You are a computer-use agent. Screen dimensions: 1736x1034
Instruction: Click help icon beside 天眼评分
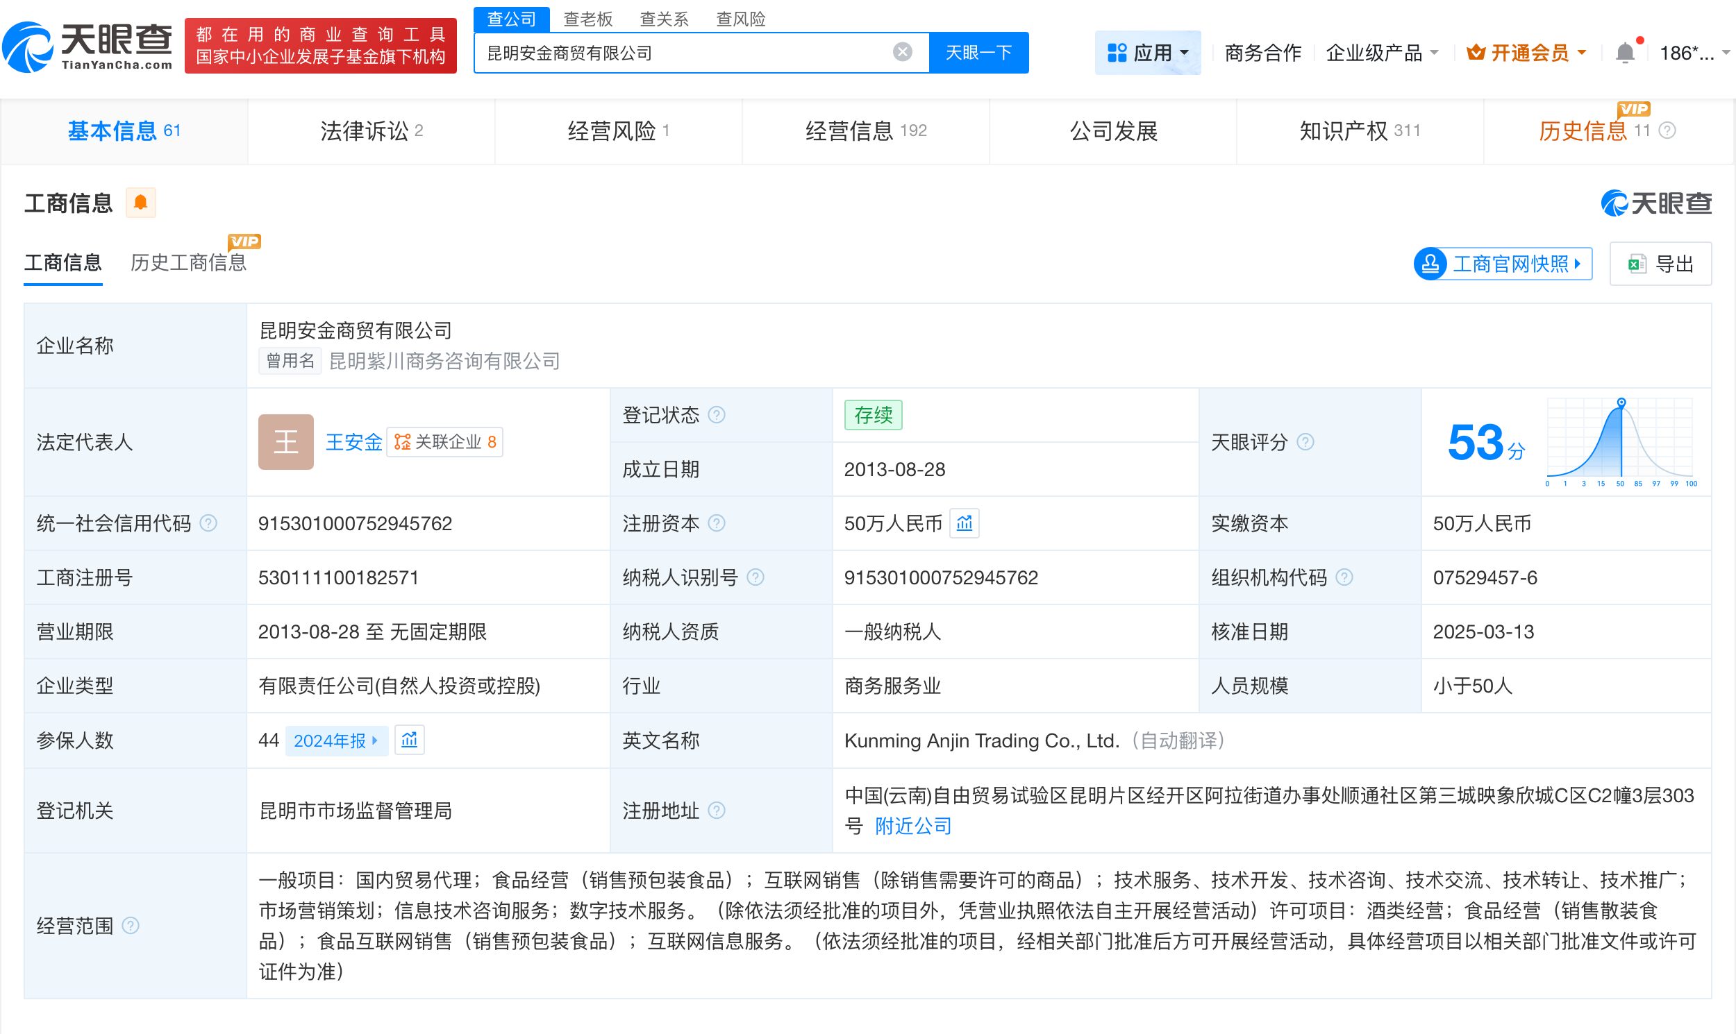[x=1305, y=442]
